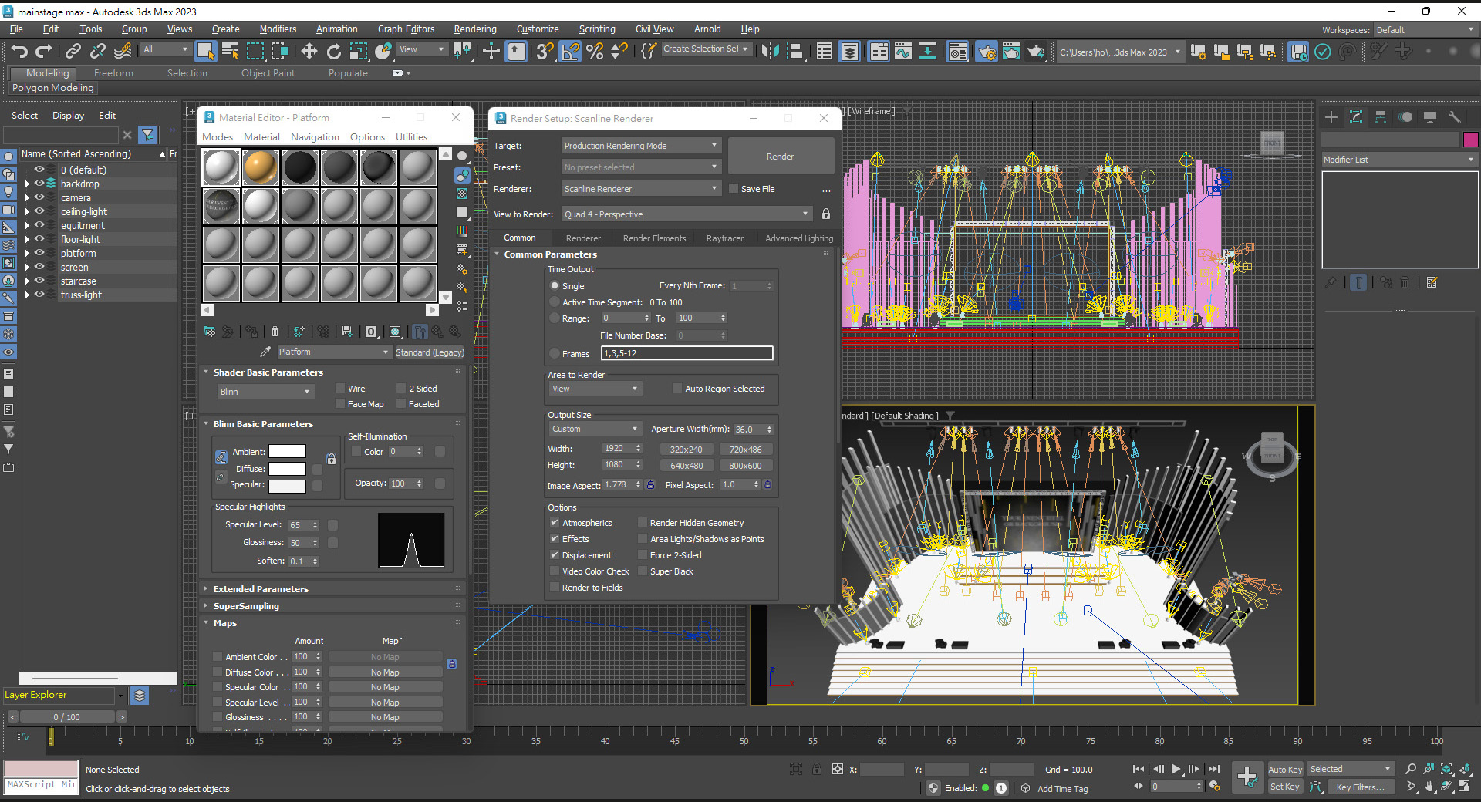Select the Move transform tool
Screen dimensions: 1481x802
(309, 51)
